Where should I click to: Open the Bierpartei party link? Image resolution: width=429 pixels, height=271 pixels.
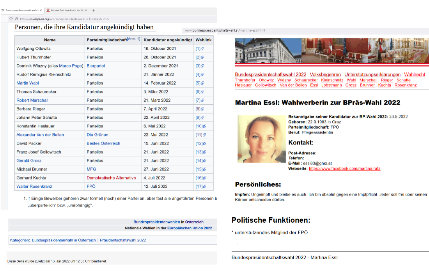tap(96, 66)
